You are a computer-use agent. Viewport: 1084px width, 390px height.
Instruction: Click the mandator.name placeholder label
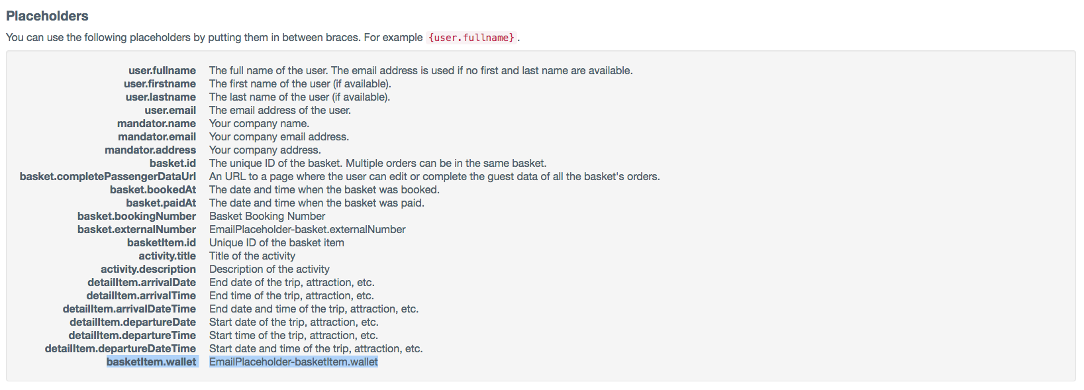tap(156, 123)
